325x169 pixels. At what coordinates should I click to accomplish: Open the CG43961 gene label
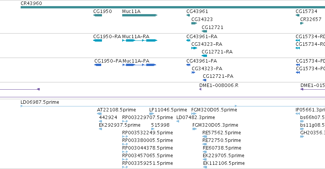197,11
